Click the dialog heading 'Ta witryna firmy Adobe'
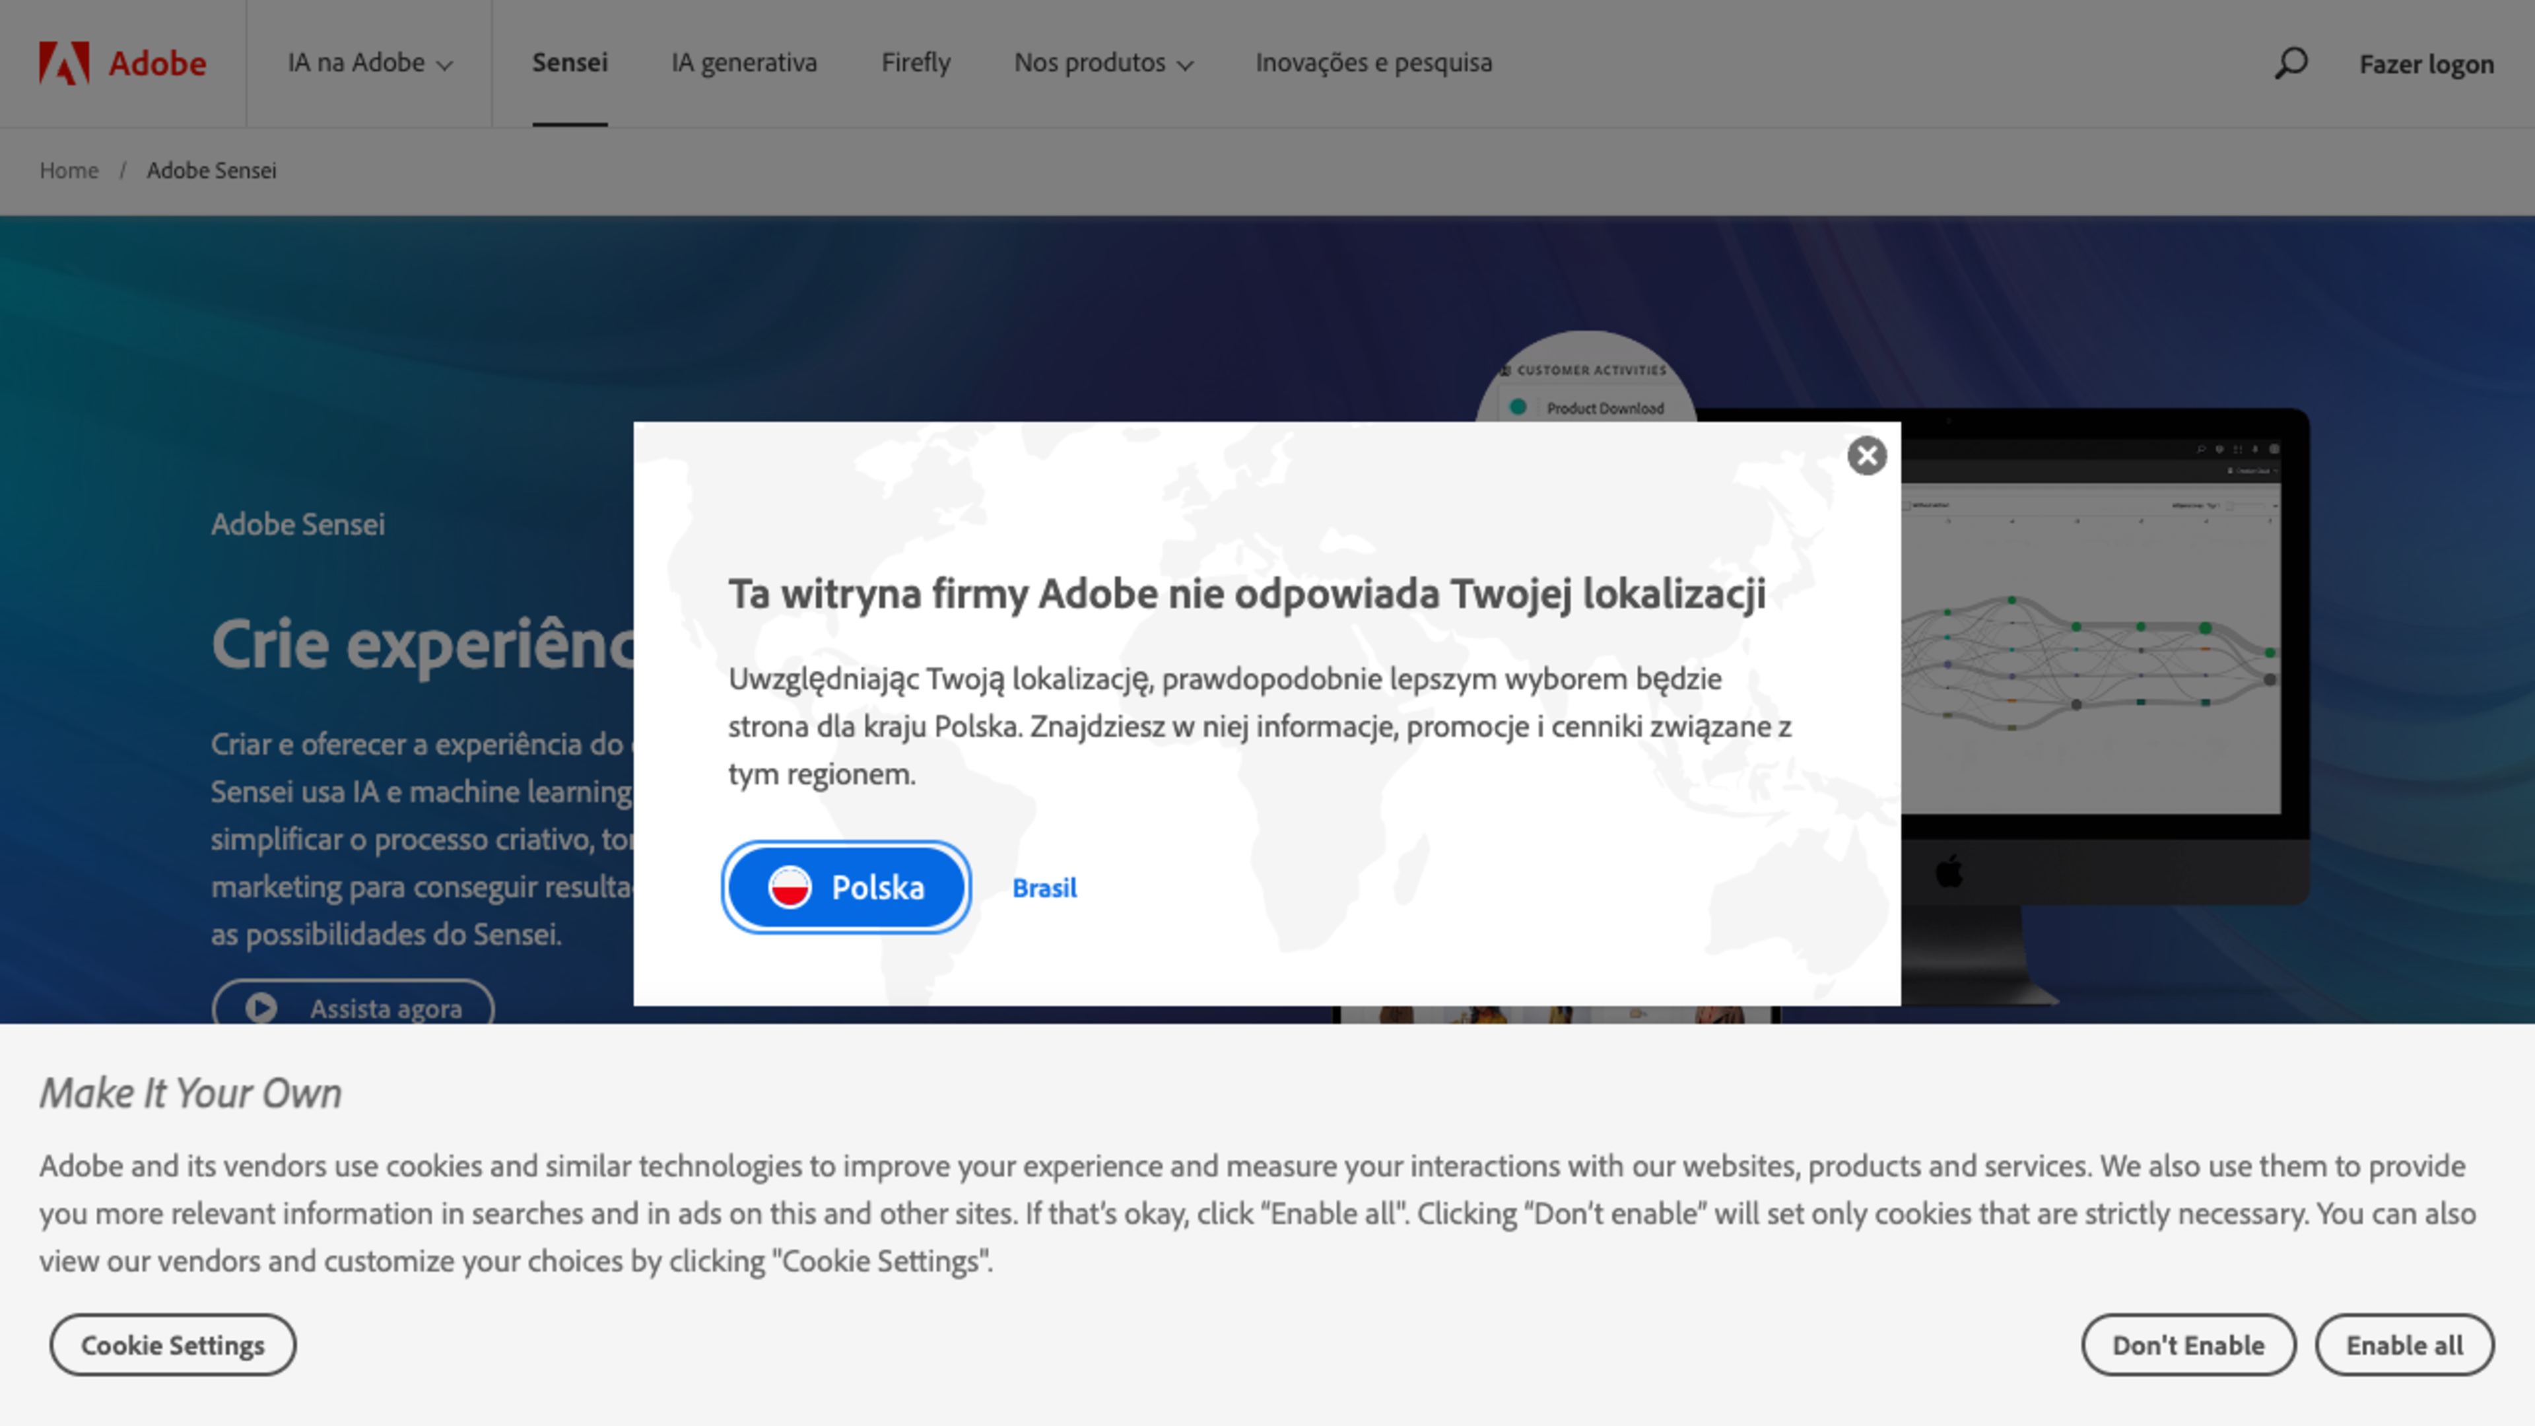2535x1426 pixels. [x=1247, y=594]
